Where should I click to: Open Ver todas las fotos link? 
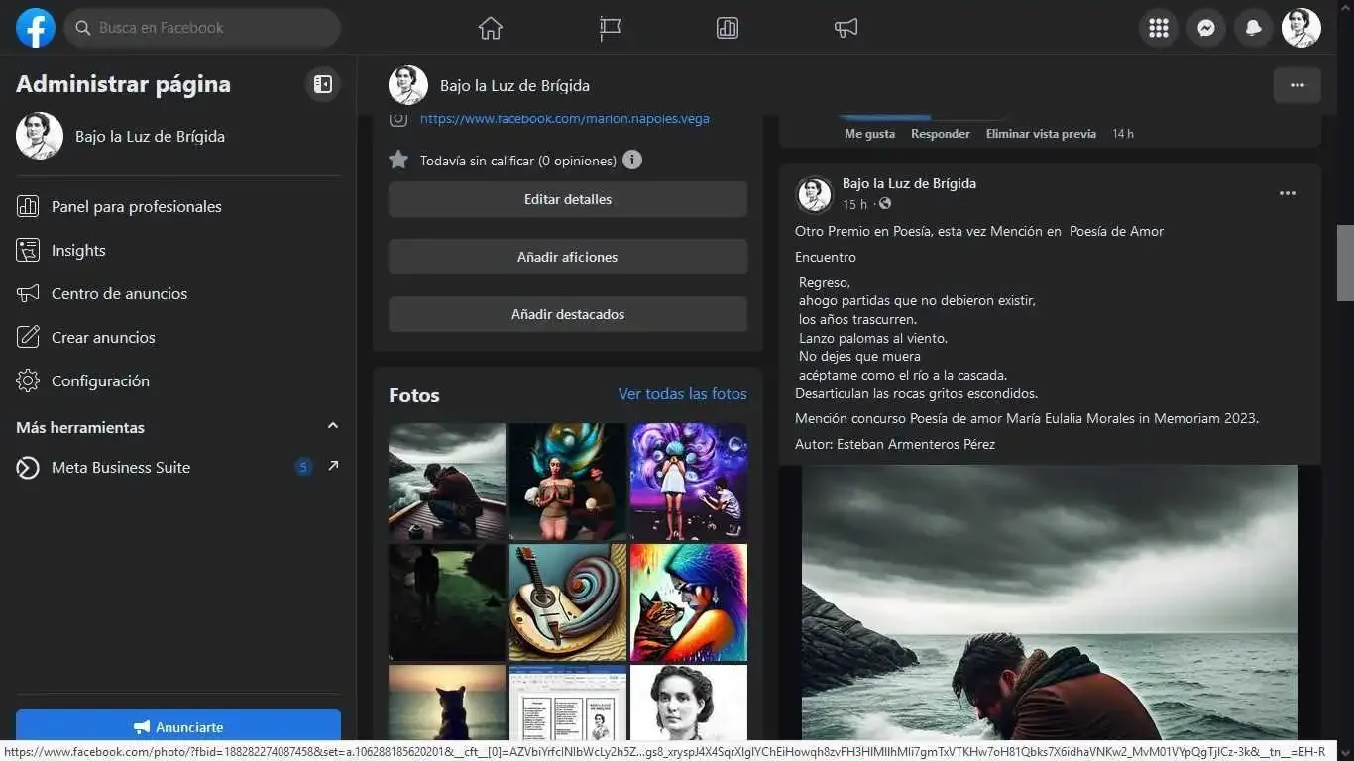(x=683, y=394)
